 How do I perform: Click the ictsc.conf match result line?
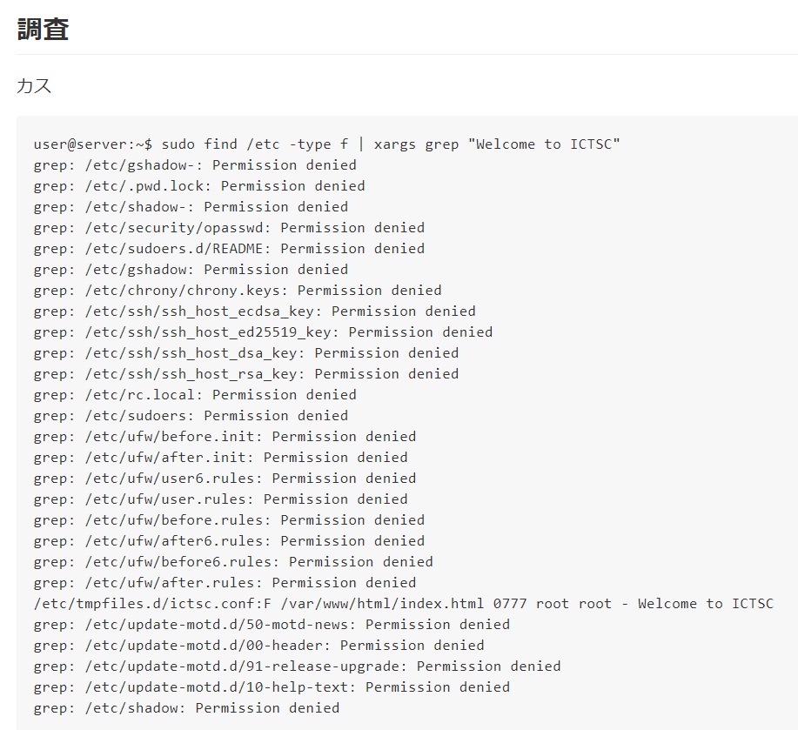coord(404,603)
